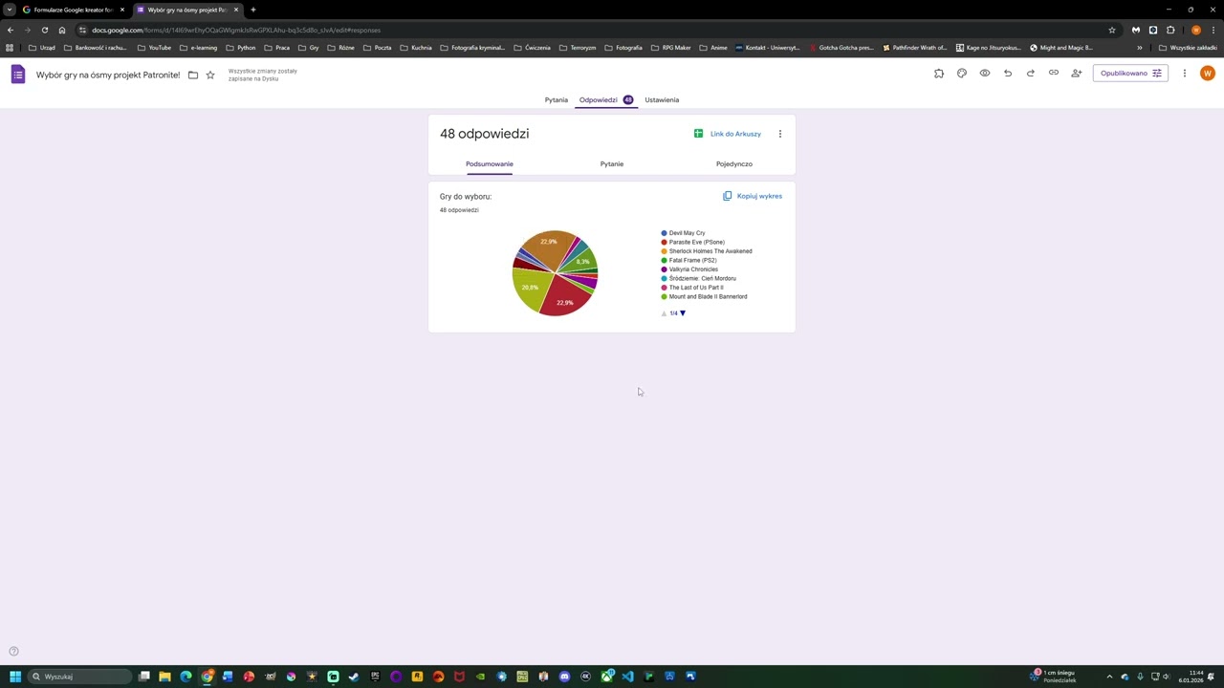Click the green 8,3% pie slice
The width and height of the screenshot is (1224, 688).
click(x=581, y=260)
